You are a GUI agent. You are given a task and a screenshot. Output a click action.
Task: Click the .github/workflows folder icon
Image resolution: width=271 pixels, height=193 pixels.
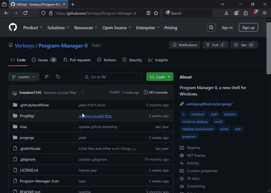click(x=15, y=105)
